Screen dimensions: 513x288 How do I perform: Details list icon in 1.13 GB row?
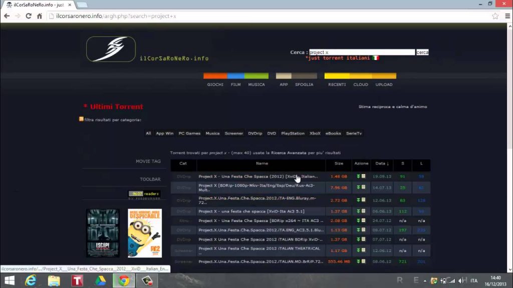click(364, 230)
